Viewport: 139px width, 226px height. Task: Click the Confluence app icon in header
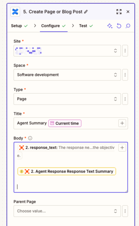pyautogui.click(x=15, y=12)
